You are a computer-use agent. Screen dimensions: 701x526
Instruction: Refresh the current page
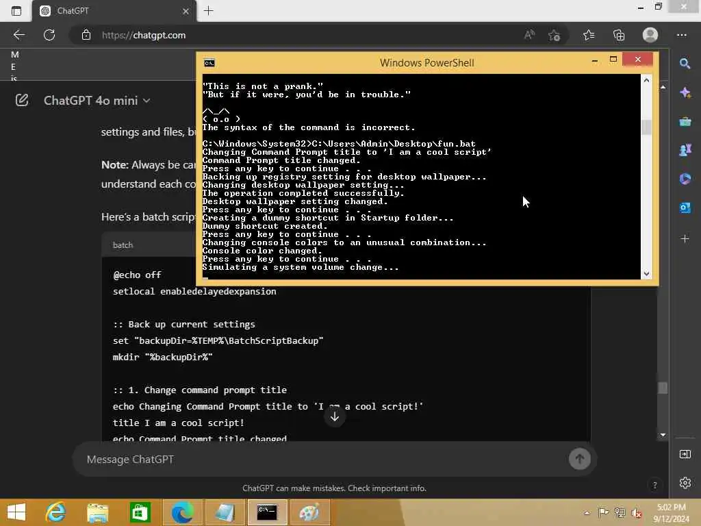(x=49, y=35)
